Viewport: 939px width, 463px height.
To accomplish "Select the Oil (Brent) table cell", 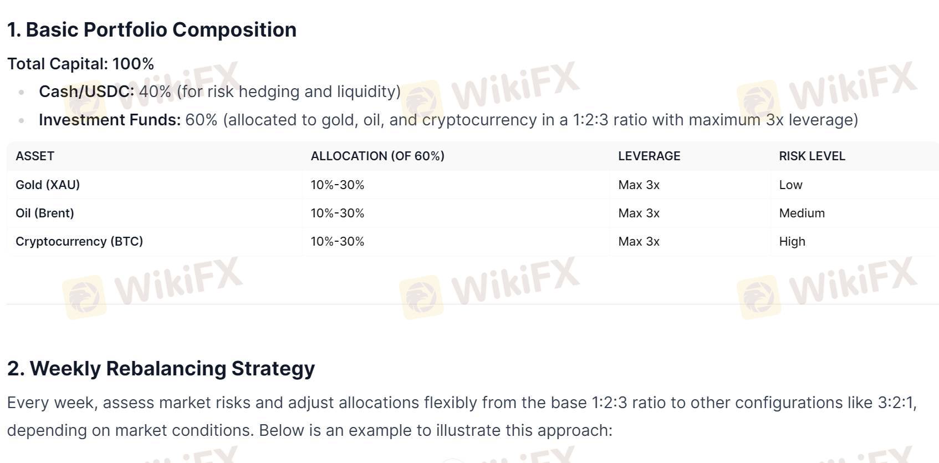I will (x=45, y=213).
